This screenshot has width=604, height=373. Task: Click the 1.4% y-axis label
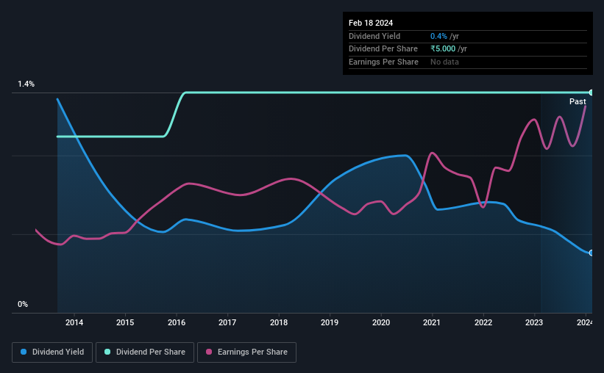click(x=26, y=84)
